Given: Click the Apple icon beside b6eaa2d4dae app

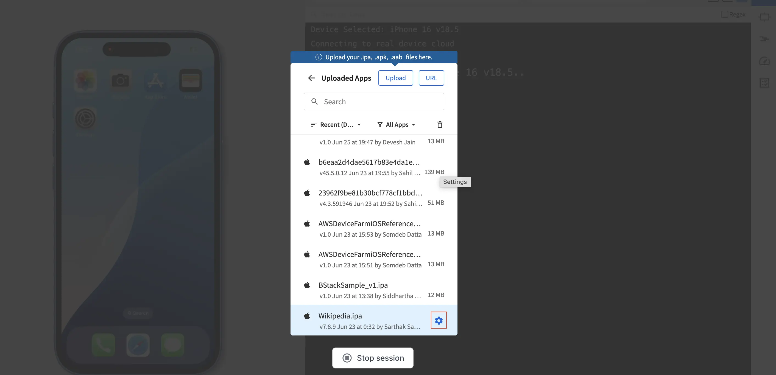Looking at the screenshot, I should point(307,162).
